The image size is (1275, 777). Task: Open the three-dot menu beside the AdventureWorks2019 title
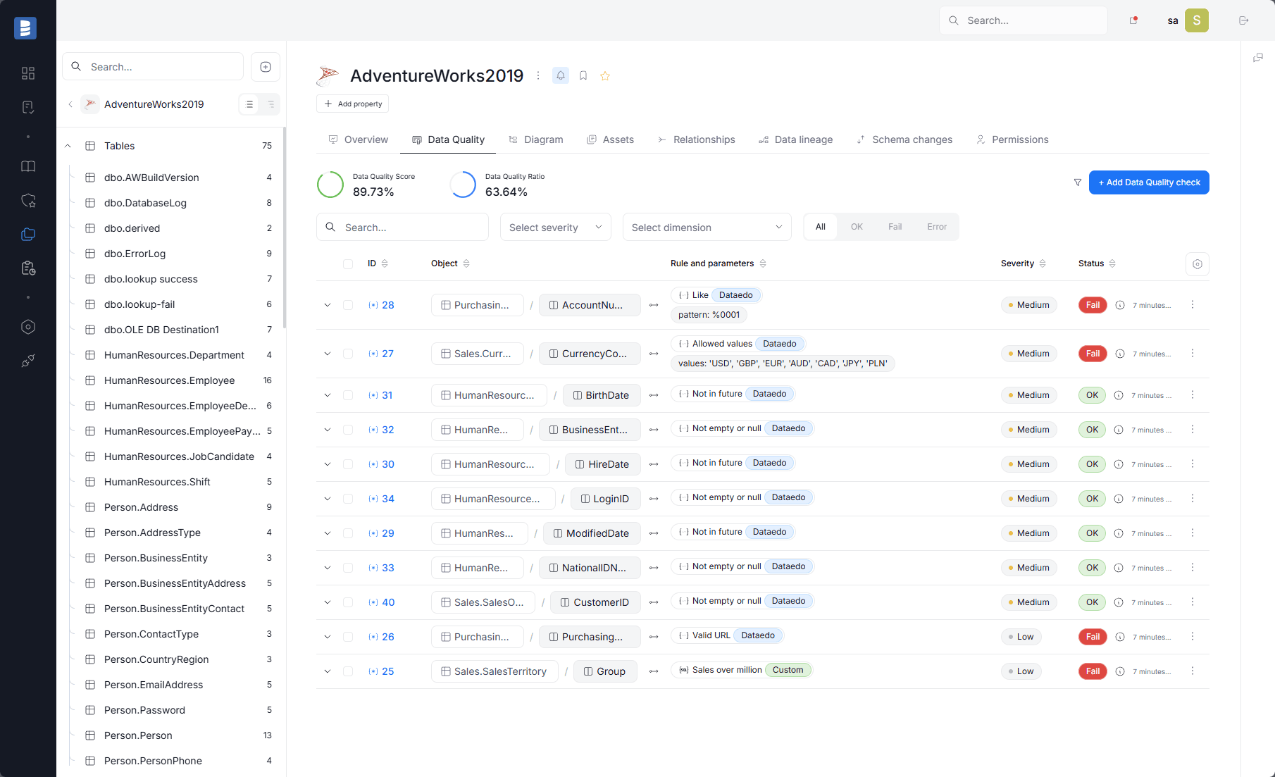pos(538,75)
